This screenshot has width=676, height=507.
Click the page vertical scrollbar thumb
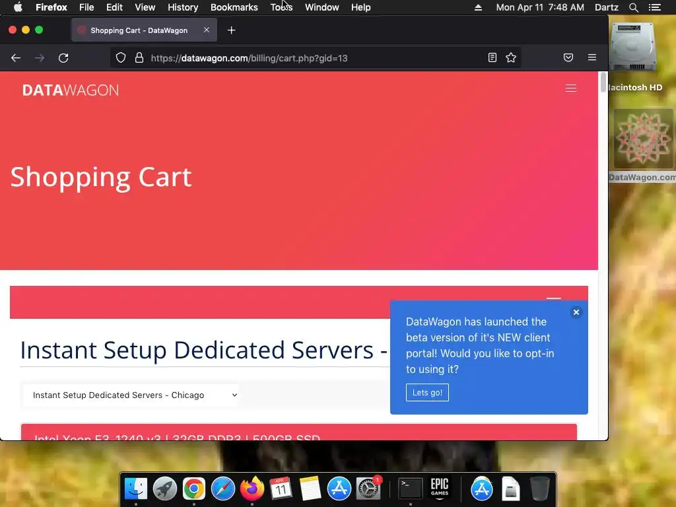(x=603, y=82)
